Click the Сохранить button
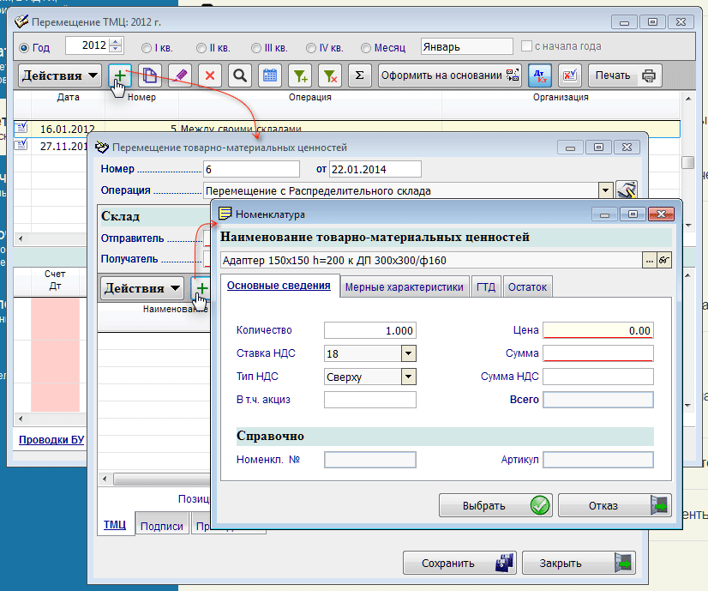 459,563
